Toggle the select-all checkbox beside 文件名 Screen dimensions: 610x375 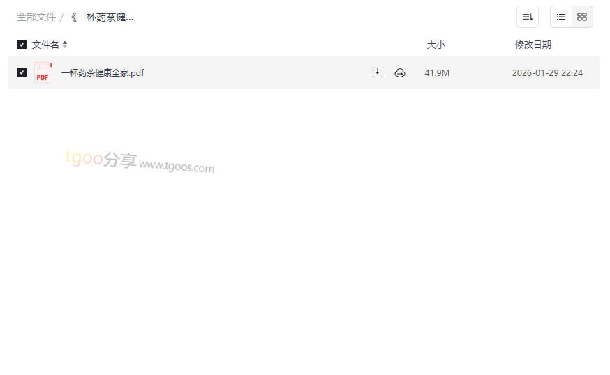22,45
